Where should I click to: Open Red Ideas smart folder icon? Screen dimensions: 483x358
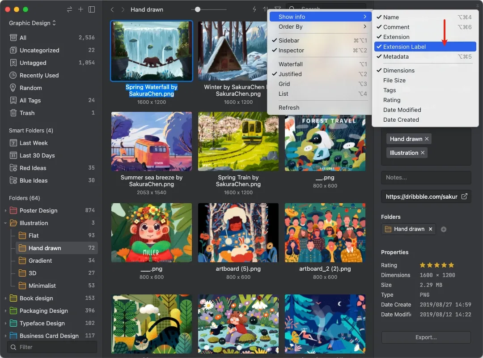point(13,168)
